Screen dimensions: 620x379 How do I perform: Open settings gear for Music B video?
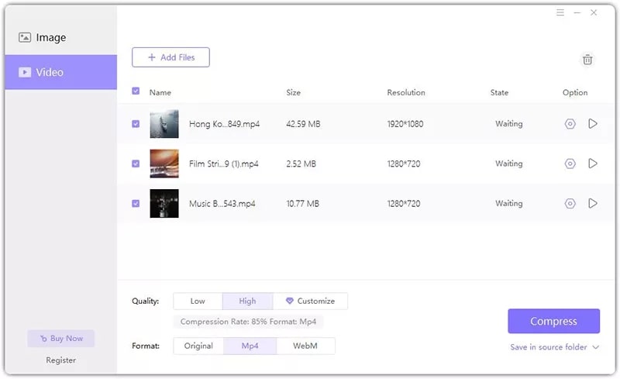pos(570,204)
